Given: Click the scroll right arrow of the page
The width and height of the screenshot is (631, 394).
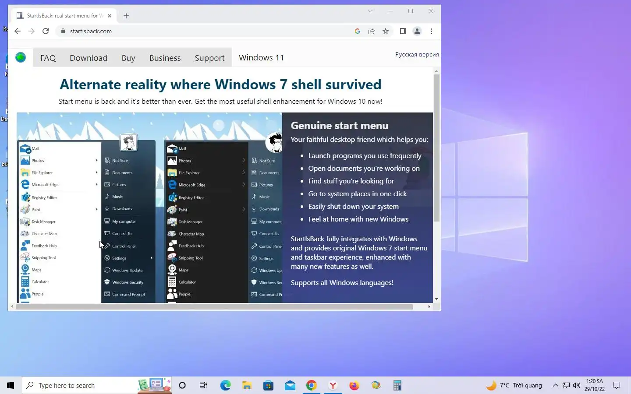Looking at the screenshot, I should coord(429,306).
